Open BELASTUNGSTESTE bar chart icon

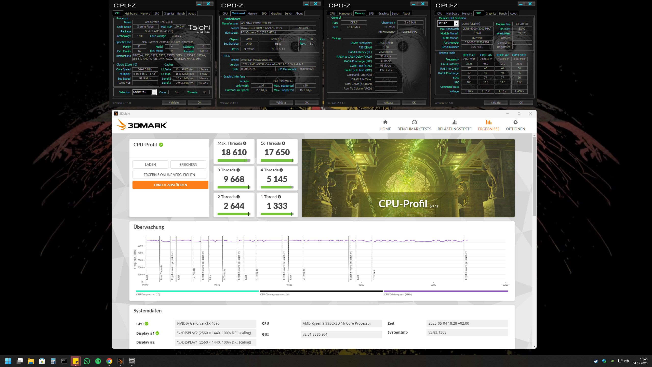click(x=455, y=122)
